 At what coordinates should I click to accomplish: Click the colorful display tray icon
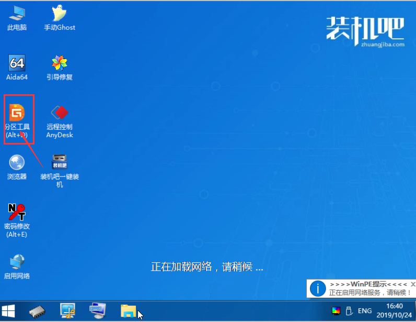[336, 311]
